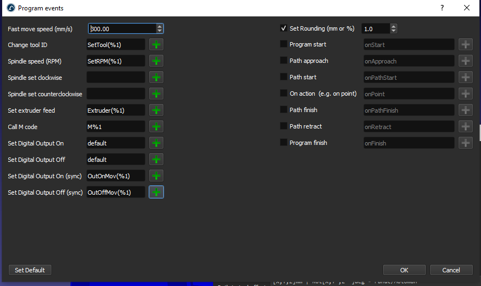Click the Set Digital Output On default field

116,143
